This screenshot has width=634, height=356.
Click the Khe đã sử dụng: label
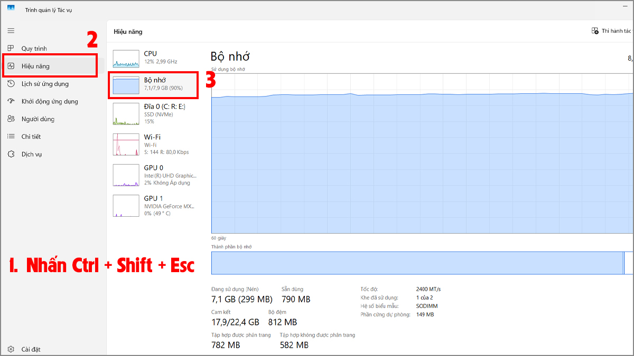(x=379, y=297)
